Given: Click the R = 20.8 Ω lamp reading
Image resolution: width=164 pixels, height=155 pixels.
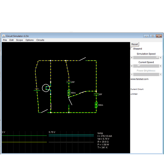Looking at the screenshot, I should pos(103,142).
